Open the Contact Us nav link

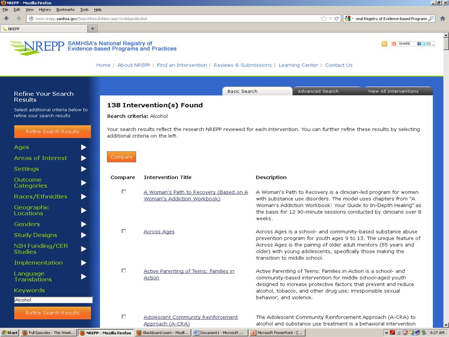point(339,65)
